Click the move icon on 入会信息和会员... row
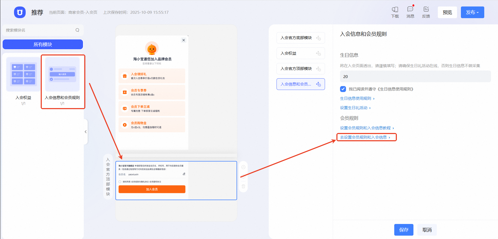 click(x=319, y=84)
